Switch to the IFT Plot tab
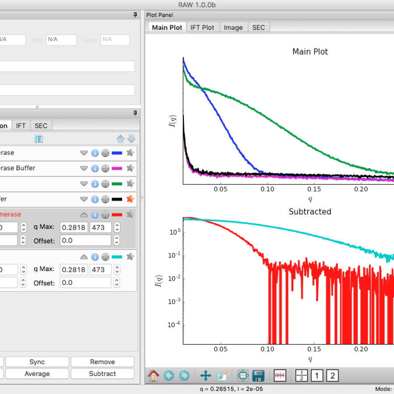 pyautogui.click(x=202, y=28)
